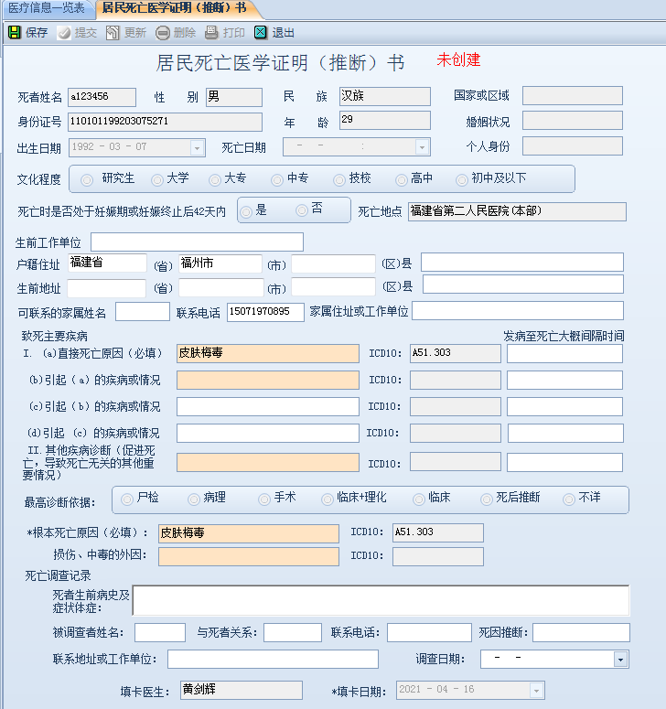Open the 填卡日期 date dropdown
This screenshot has width=666, height=709.
pyautogui.click(x=536, y=691)
